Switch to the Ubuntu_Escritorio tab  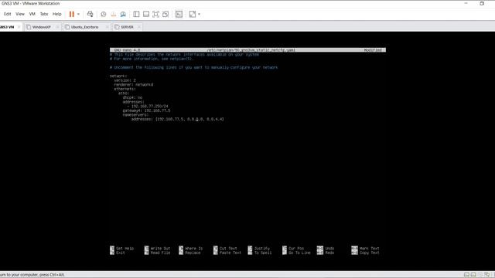tap(84, 27)
